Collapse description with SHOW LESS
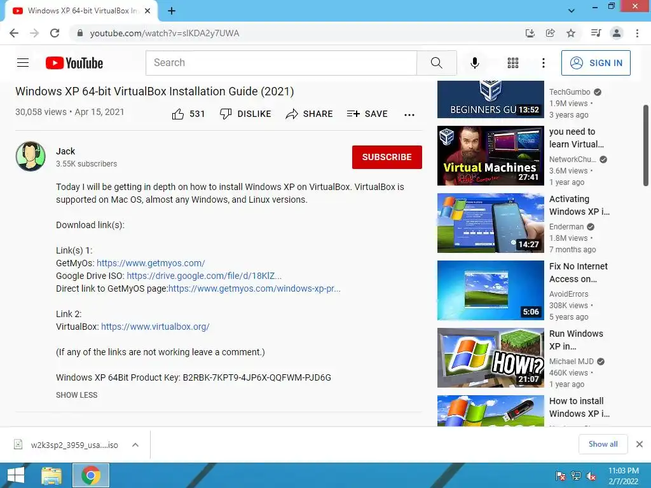This screenshot has width=651, height=488. pyautogui.click(x=77, y=395)
